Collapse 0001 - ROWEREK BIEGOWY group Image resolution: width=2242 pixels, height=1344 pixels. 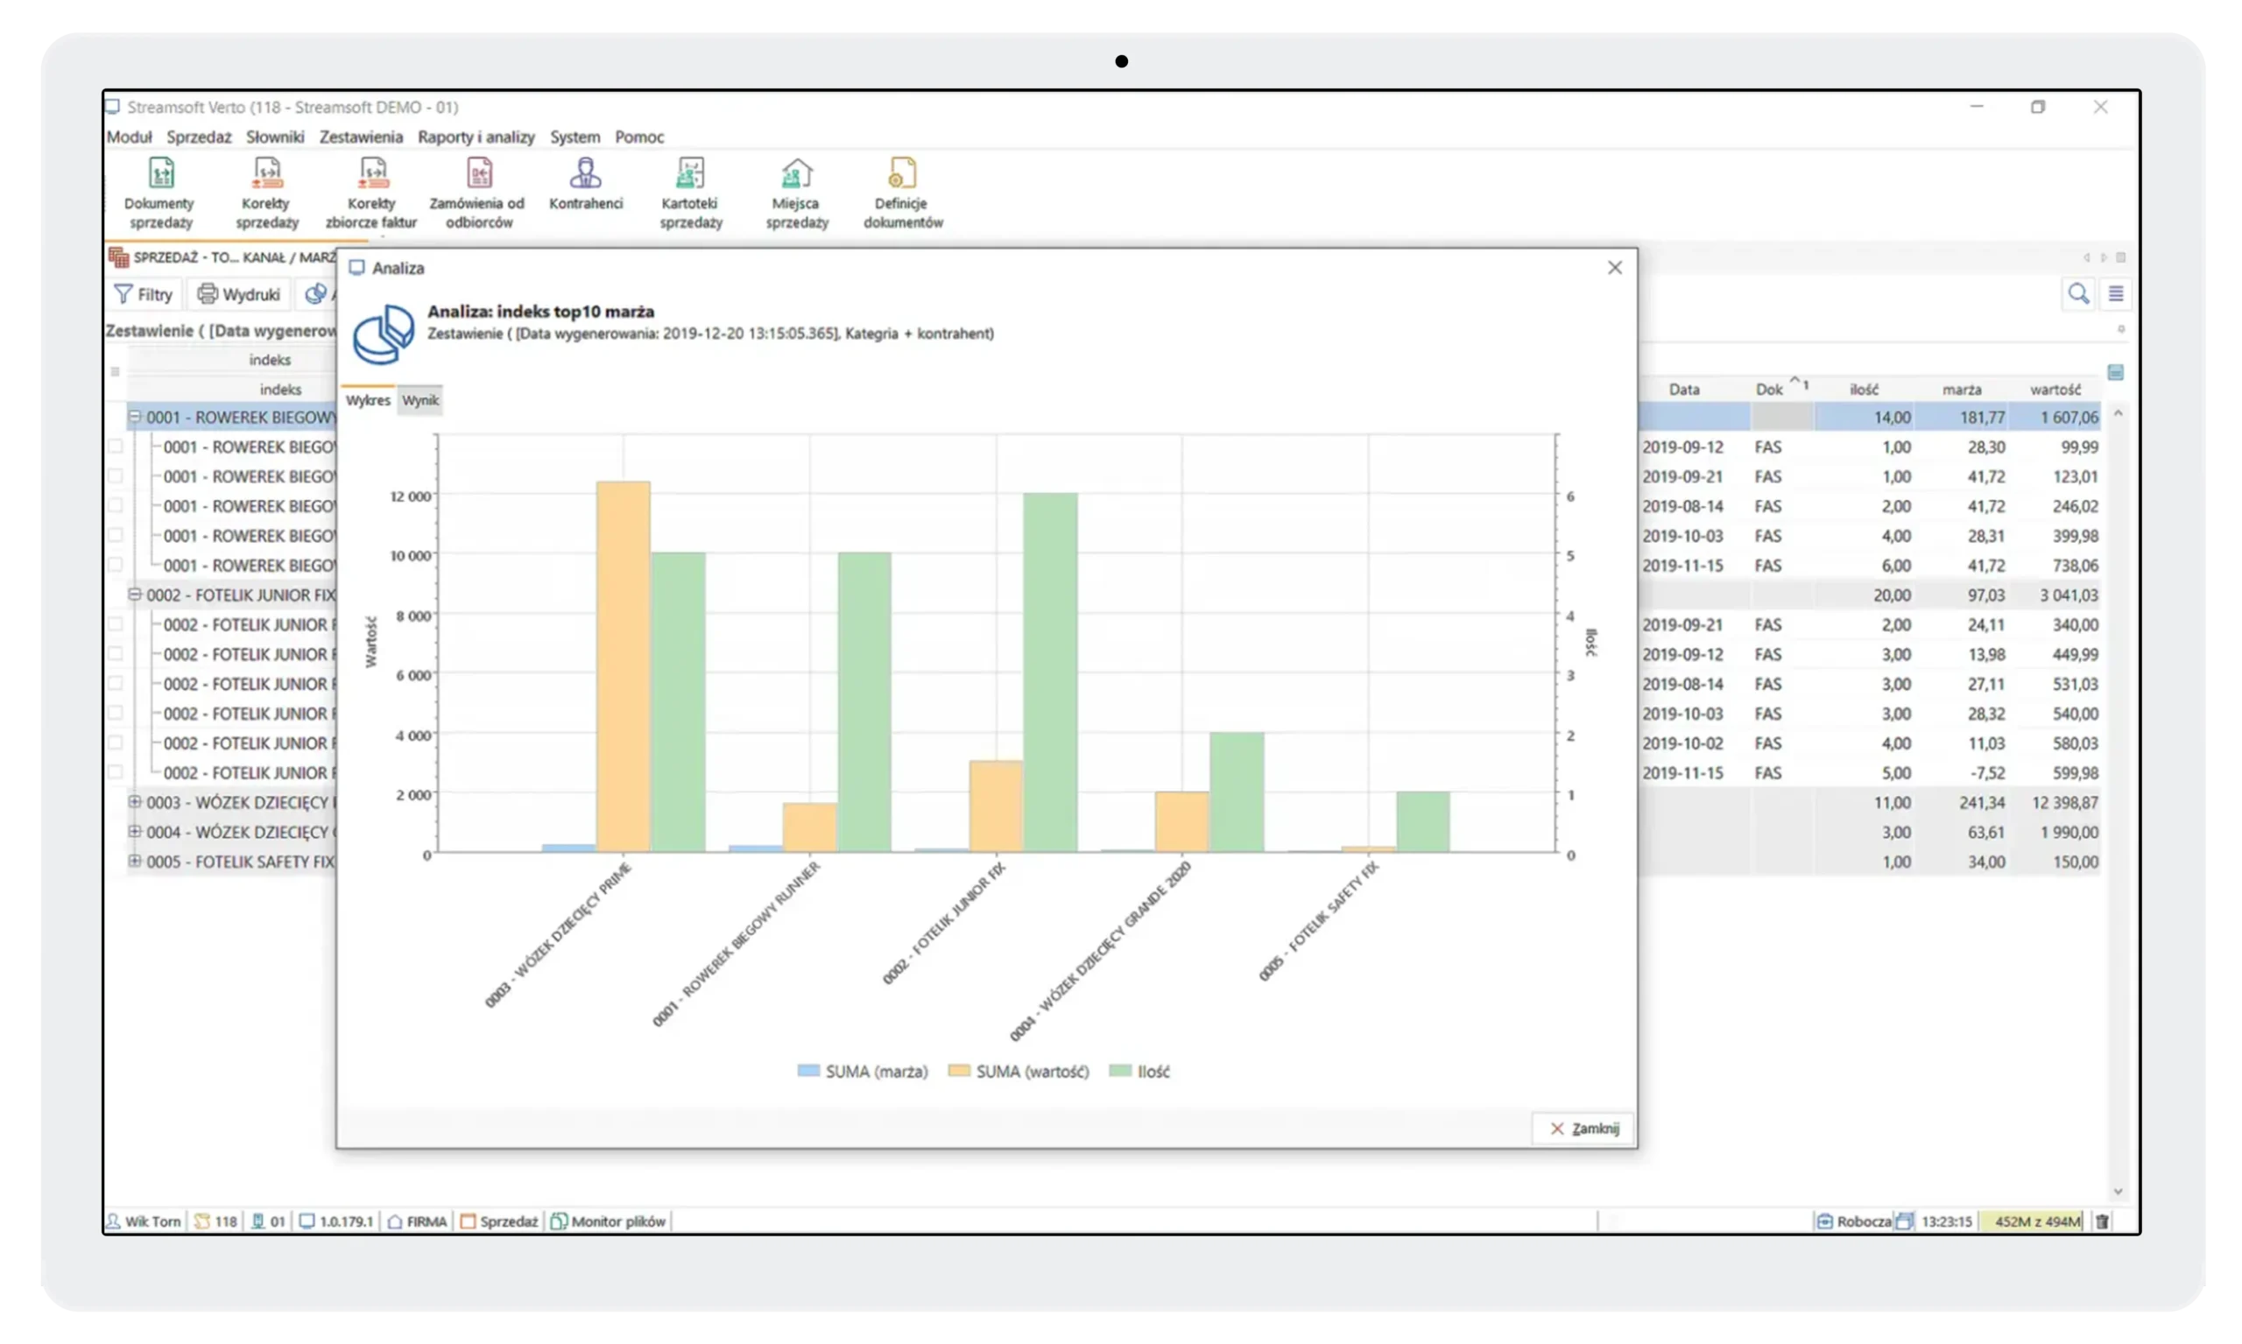135,417
